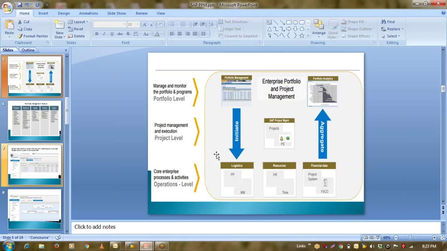Toggle underline formatting
Image resolution: width=447 pixels, height=251 pixels.
coord(112,34)
